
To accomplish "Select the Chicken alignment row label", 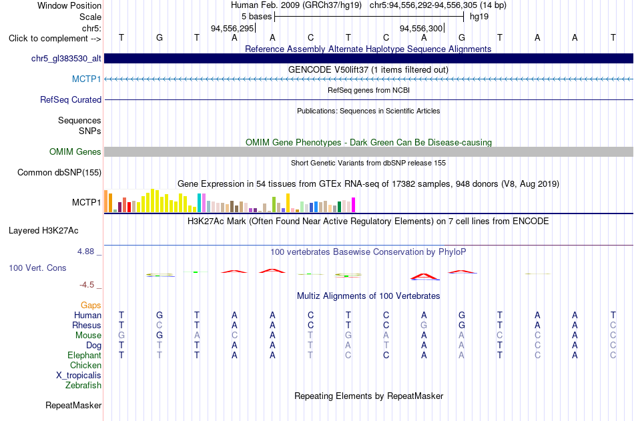I will point(85,365).
